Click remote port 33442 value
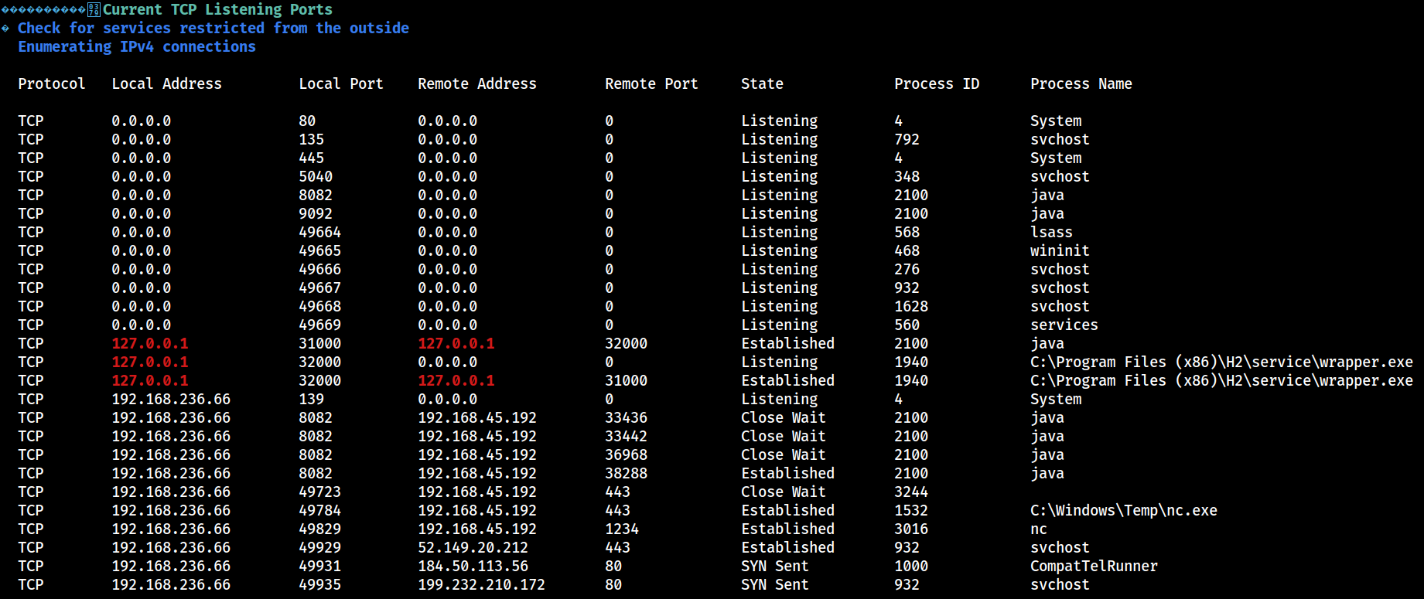1424x599 pixels. click(627, 436)
